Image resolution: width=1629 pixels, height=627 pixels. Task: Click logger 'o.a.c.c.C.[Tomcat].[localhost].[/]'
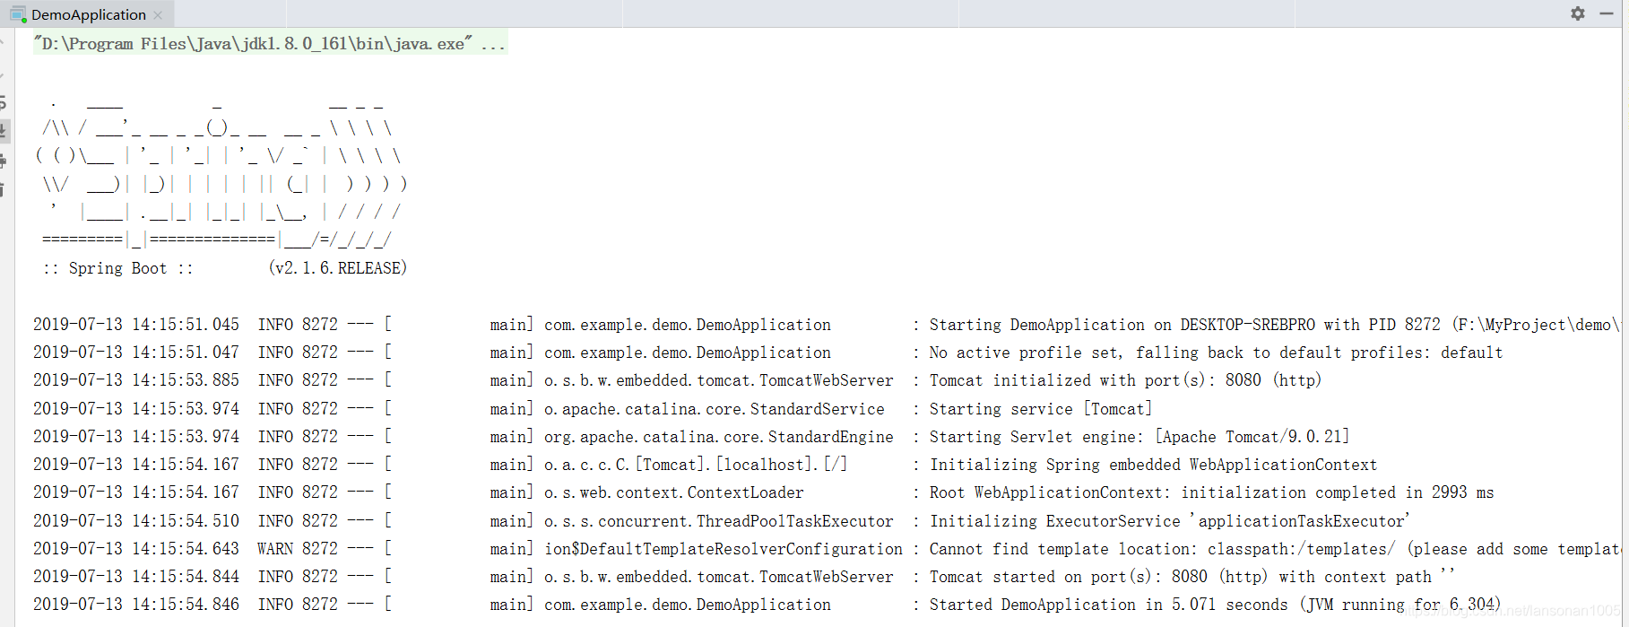coord(696,465)
